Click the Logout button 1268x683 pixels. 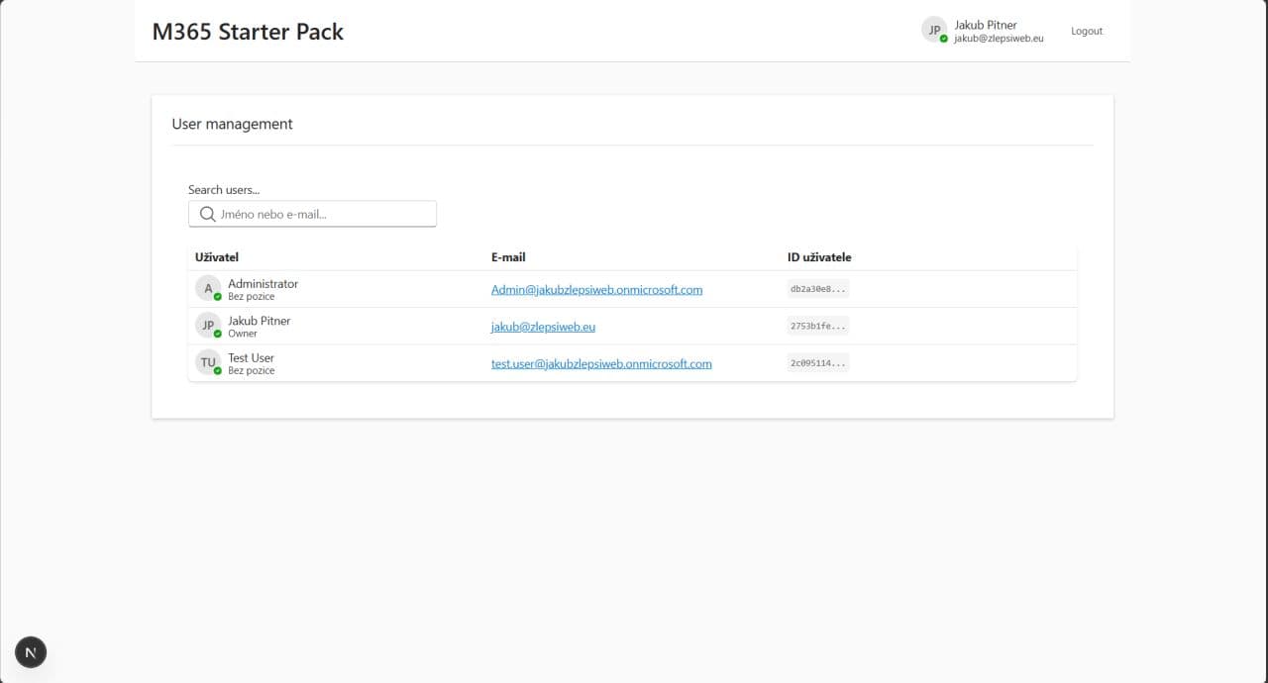[x=1087, y=31]
